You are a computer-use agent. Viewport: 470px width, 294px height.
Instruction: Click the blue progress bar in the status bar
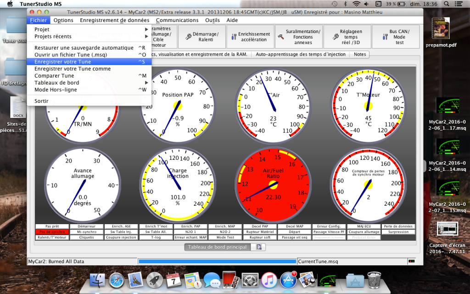click(x=217, y=261)
